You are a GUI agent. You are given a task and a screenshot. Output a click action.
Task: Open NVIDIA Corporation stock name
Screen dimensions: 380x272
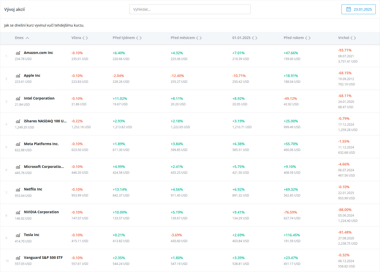pos(41,212)
